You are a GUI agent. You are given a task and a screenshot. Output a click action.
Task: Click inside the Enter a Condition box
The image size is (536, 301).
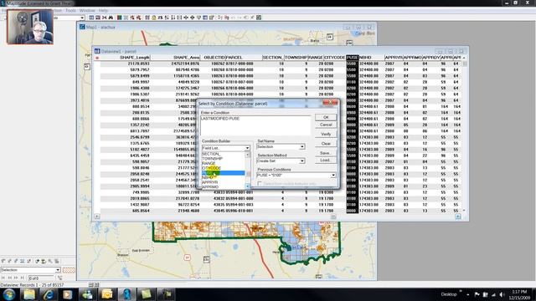[x=255, y=125]
